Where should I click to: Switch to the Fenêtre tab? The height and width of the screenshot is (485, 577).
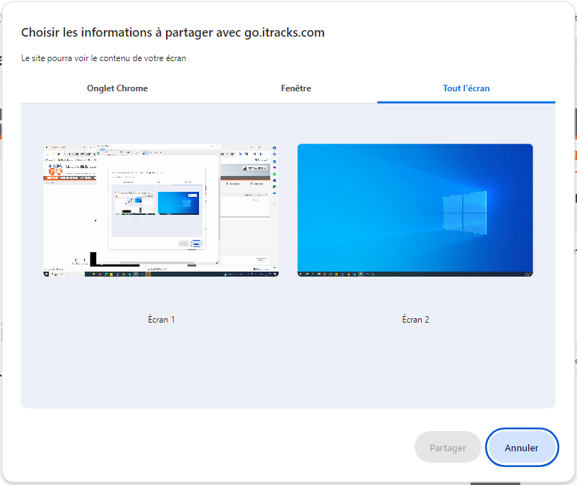[296, 88]
